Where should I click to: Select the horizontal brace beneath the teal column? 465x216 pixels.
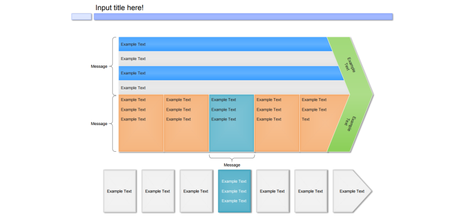pos(232,158)
